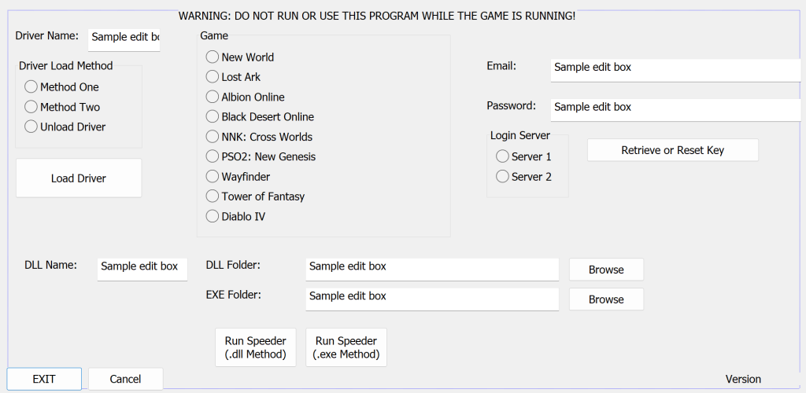Choose Tower of Fantasy game option
806x393 pixels.
click(256, 196)
